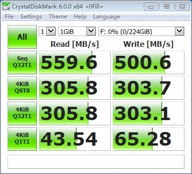Select the read result 43.54
The image size is (192, 174).
[x=75, y=139]
